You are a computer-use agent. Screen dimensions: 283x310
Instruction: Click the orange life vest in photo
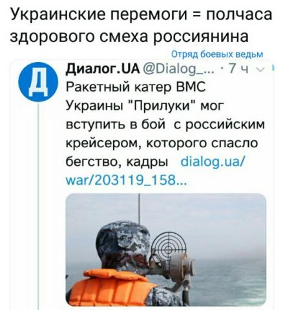[x=112, y=287]
